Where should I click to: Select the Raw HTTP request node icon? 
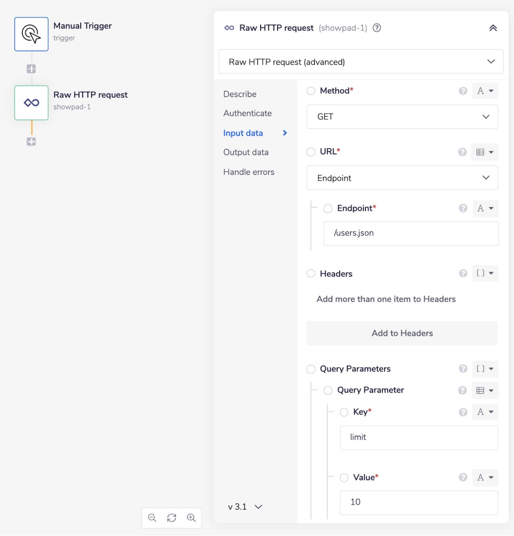click(x=31, y=103)
